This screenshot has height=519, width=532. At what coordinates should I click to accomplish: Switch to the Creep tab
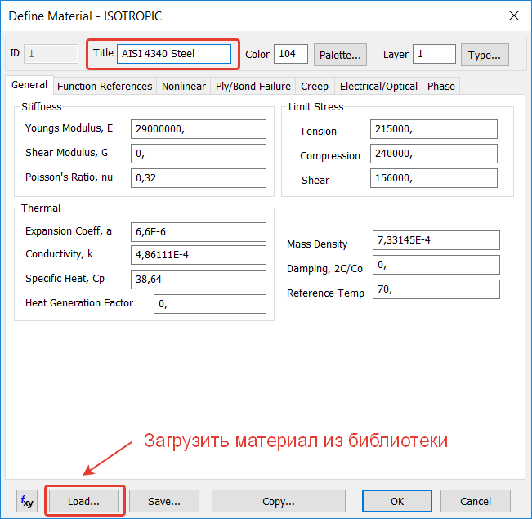pos(315,86)
